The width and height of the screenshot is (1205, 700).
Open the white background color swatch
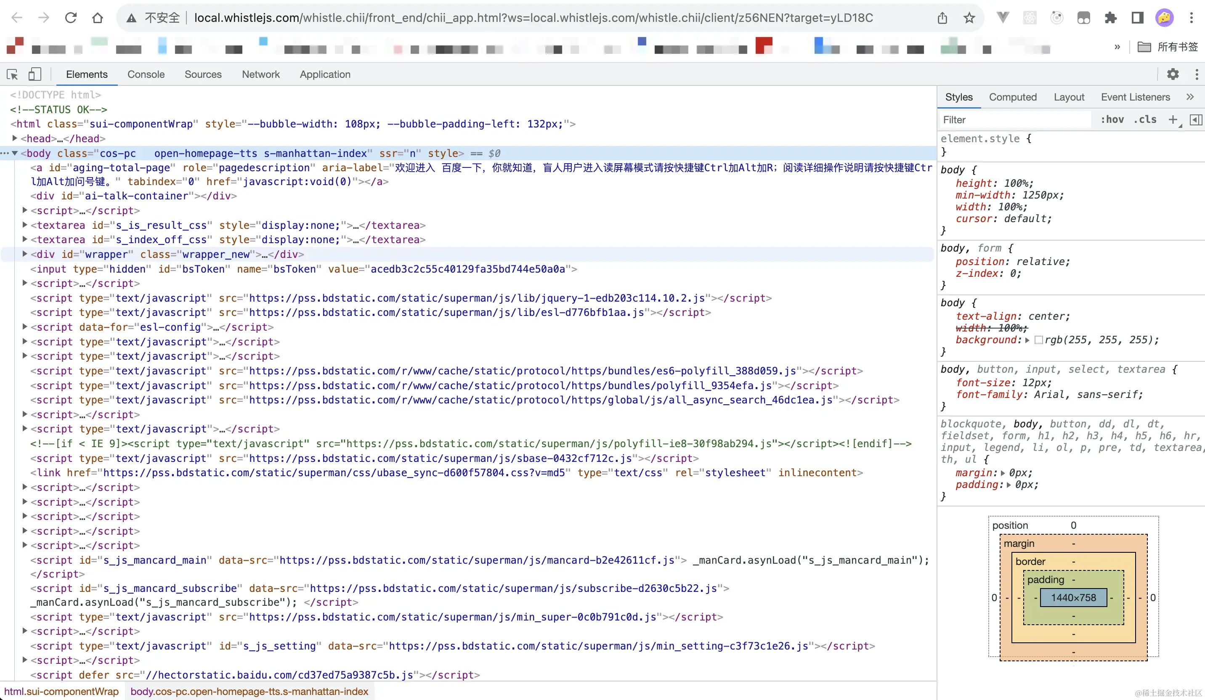1038,340
